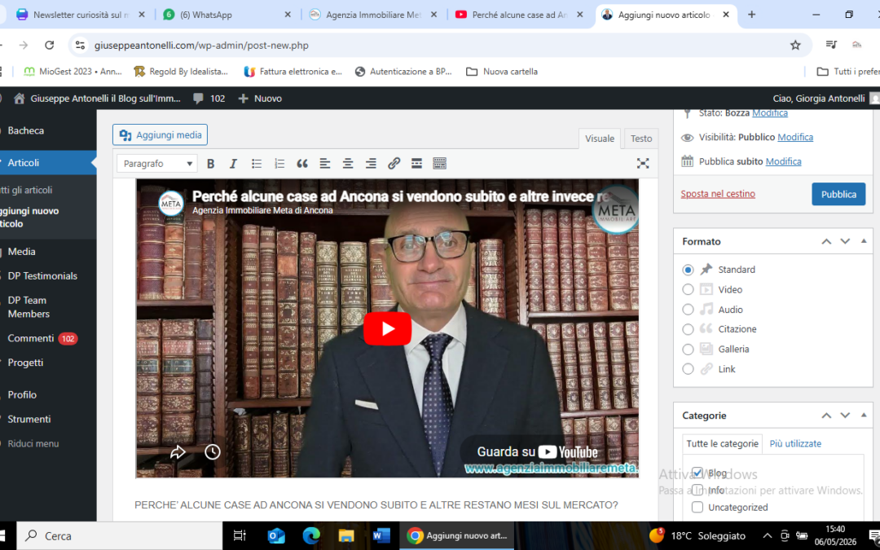Align text right

pyautogui.click(x=371, y=163)
